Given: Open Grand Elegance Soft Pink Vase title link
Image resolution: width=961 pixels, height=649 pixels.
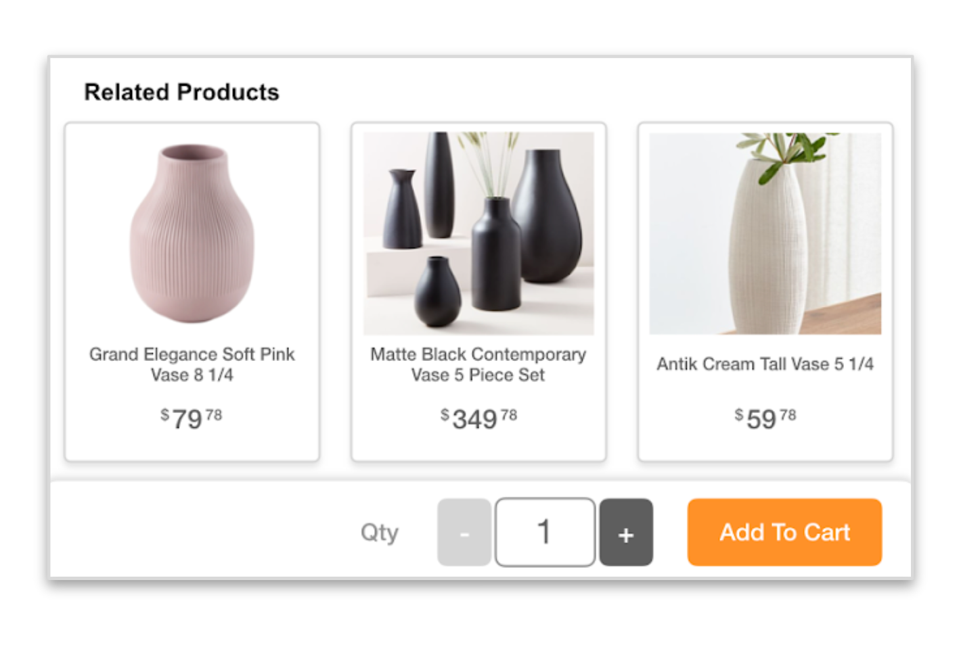Looking at the screenshot, I should (192, 364).
